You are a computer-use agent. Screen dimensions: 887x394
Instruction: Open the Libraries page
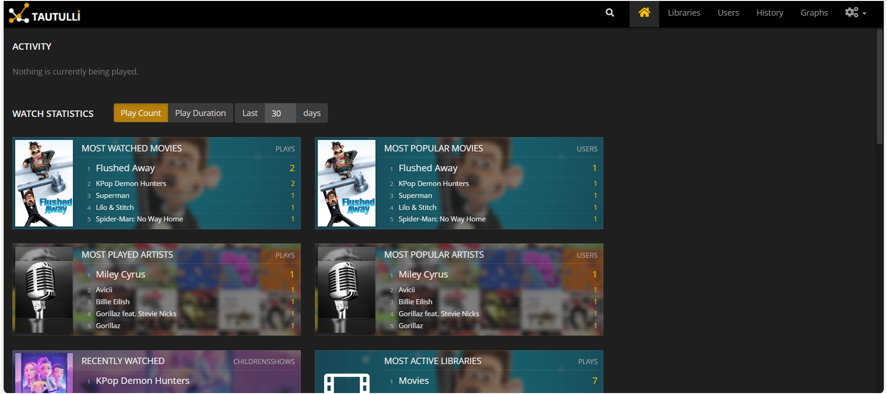click(x=684, y=13)
